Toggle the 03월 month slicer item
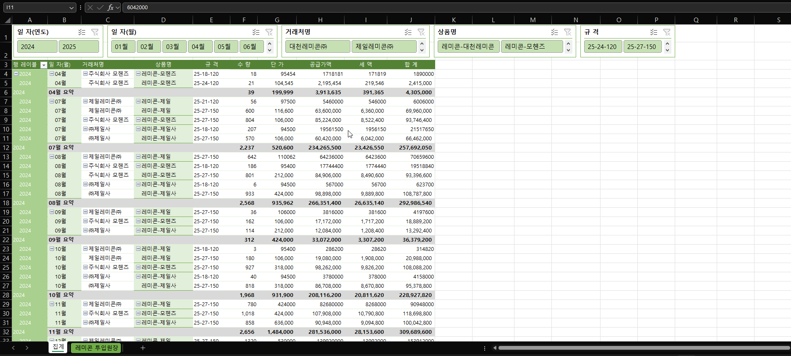Viewport: 791px width, 356px height. click(174, 46)
